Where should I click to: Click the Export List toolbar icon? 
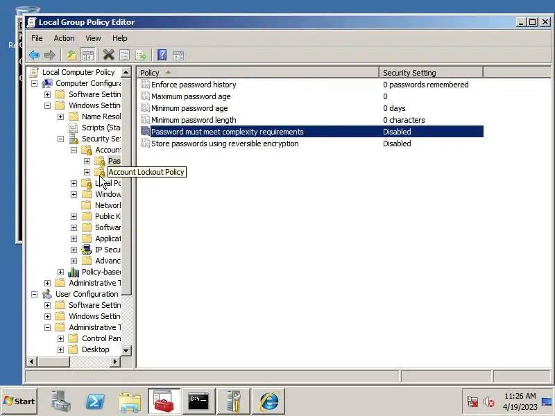click(x=141, y=55)
